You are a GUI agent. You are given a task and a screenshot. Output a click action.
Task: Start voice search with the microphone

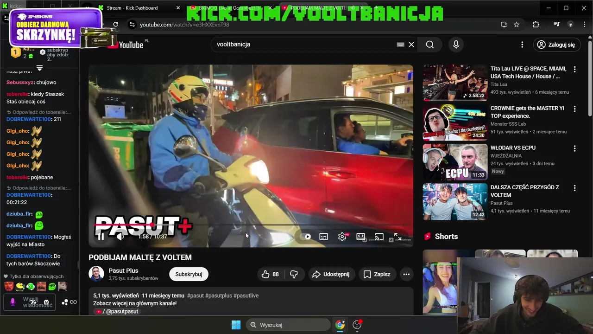click(x=456, y=45)
